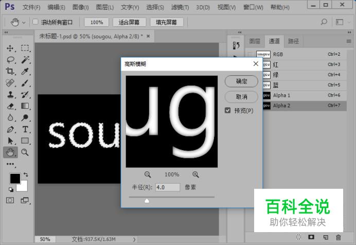Screen dimensions: 356x245
Task: Select the Brush tool
Action: 25,83
